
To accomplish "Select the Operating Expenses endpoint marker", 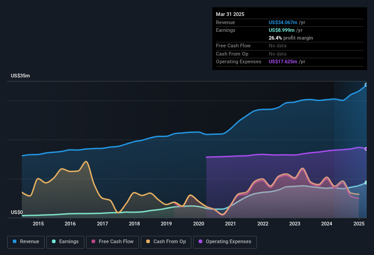I will click(x=366, y=149).
